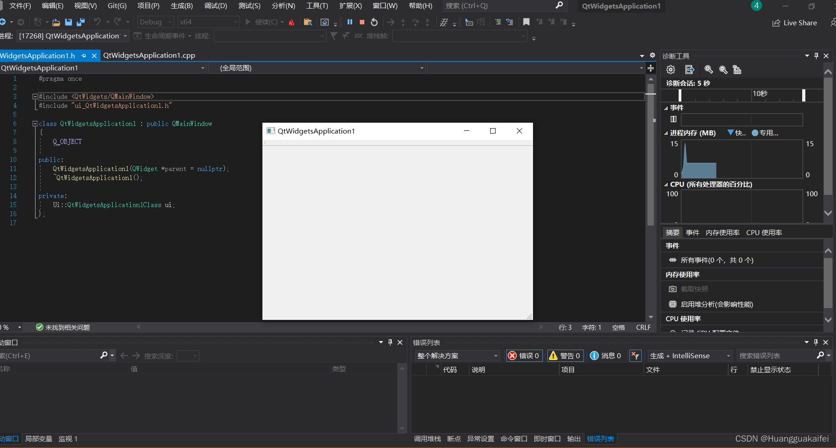Pause debugging with the Break All icon

point(351,22)
